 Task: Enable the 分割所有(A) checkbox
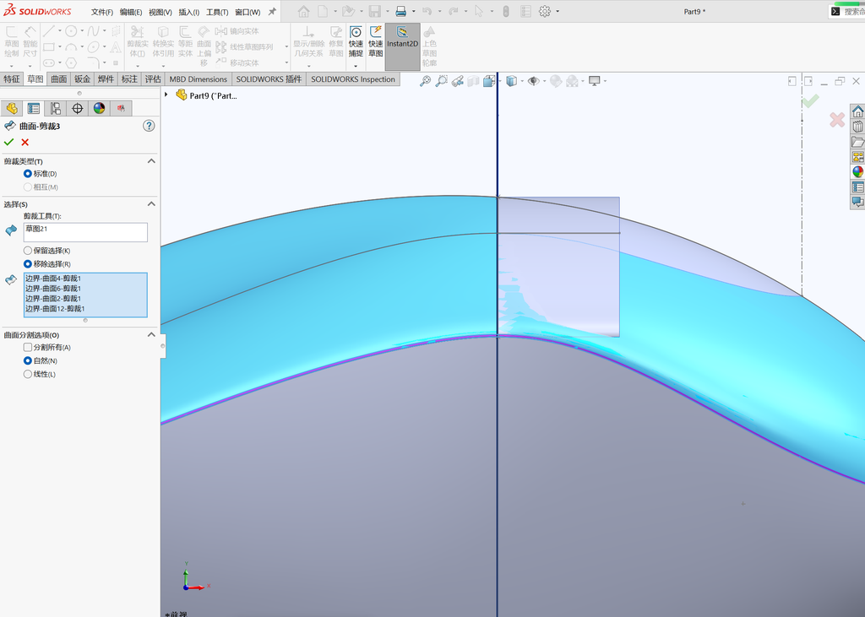(28, 348)
